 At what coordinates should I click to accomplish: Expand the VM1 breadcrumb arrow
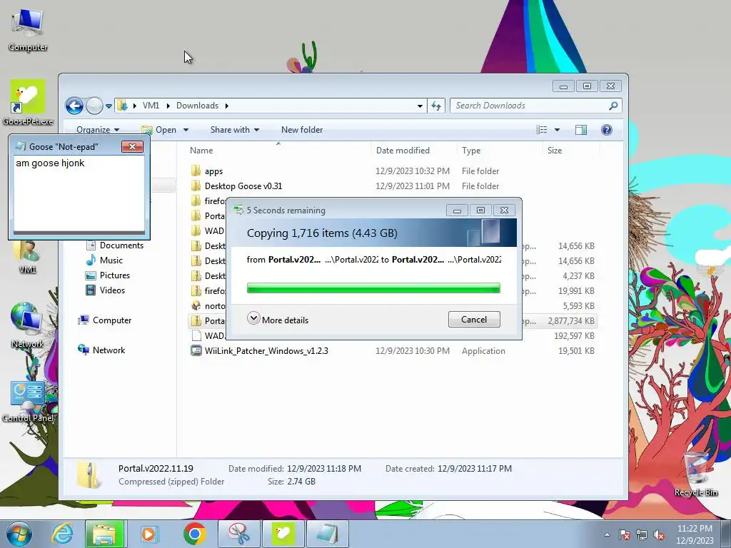click(x=168, y=106)
